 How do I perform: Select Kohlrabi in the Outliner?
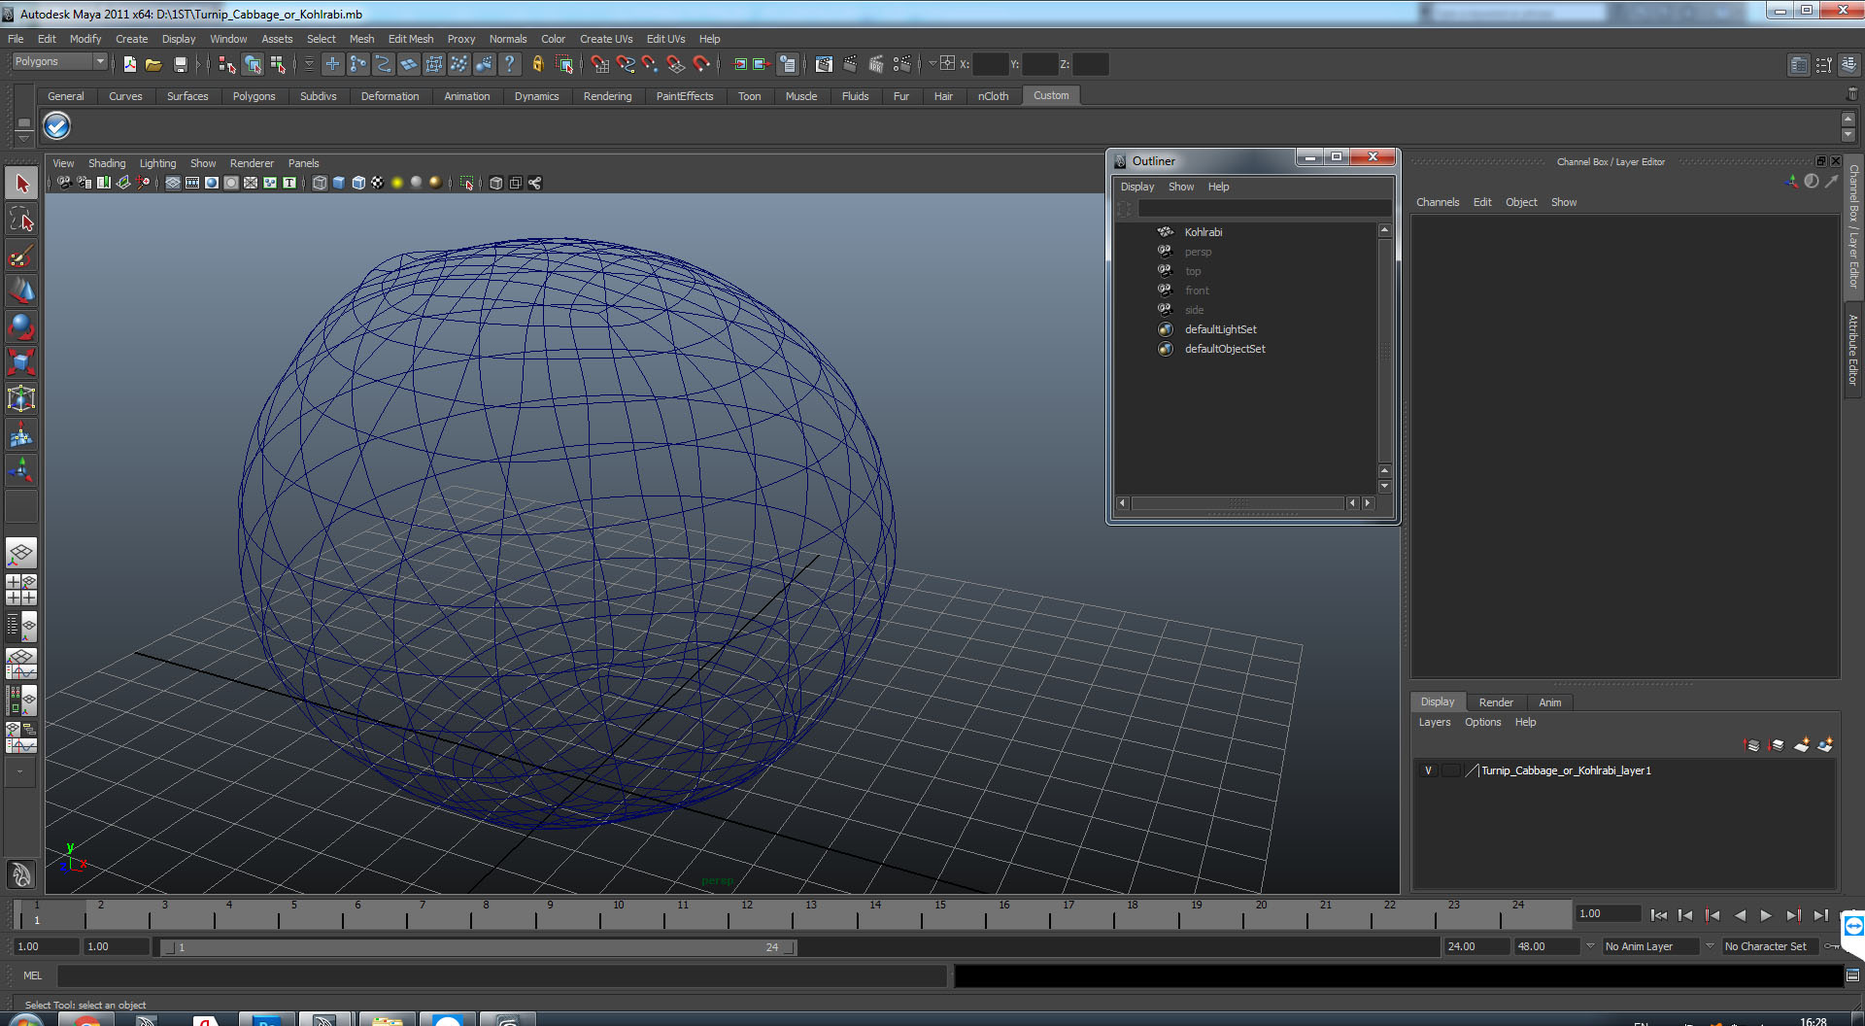[1204, 232]
